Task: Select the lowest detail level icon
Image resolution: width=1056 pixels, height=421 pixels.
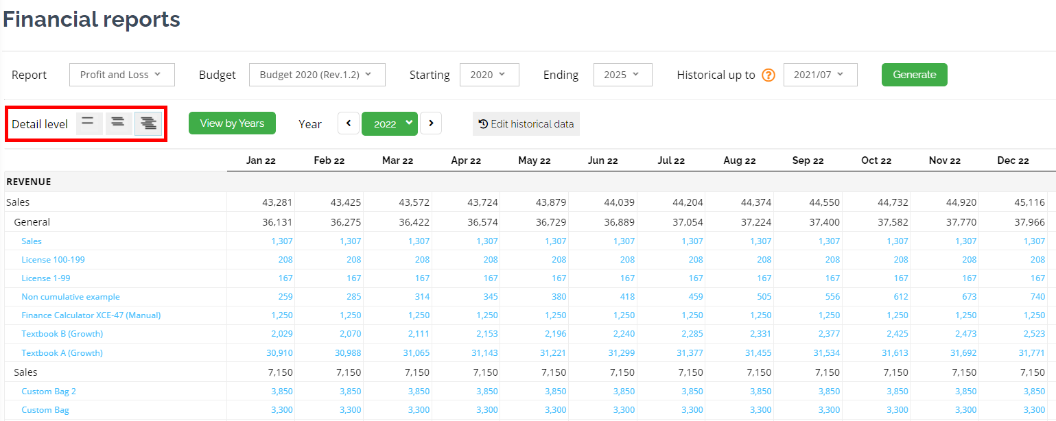Action: [x=89, y=123]
